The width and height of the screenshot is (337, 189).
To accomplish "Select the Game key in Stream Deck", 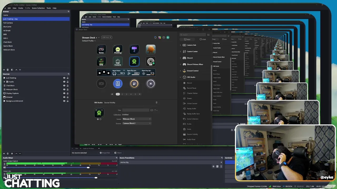I will pyautogui.click(x=101, y=49).
